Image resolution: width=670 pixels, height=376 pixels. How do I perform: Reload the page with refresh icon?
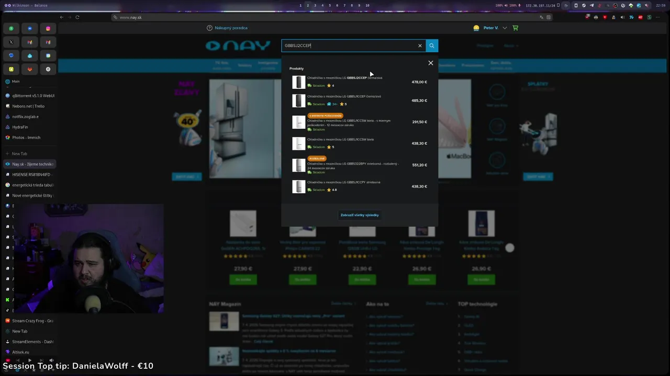77,17
